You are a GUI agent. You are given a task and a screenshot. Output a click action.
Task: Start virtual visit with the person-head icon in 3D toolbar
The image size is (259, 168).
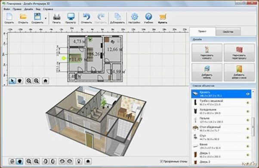(12, 161)
